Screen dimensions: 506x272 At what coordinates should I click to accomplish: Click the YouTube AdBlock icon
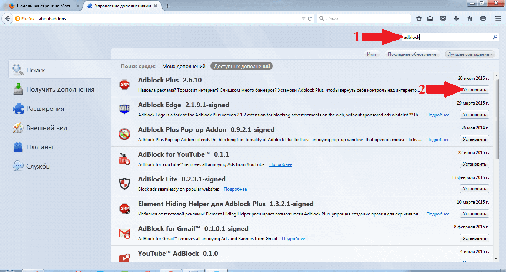[x=124, y=258]
